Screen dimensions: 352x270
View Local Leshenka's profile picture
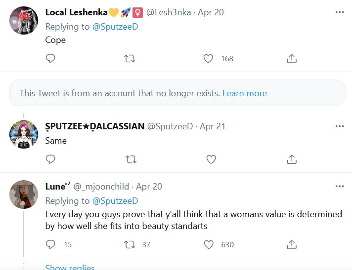click(24, 20)
